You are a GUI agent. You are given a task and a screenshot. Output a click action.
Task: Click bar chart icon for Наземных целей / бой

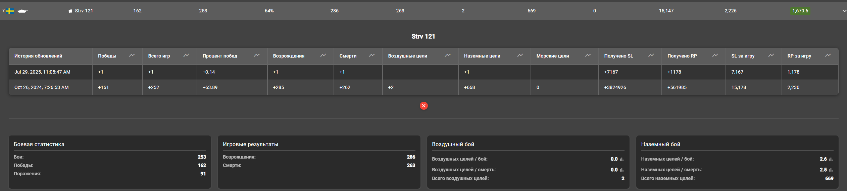click(x=831, y=160)
